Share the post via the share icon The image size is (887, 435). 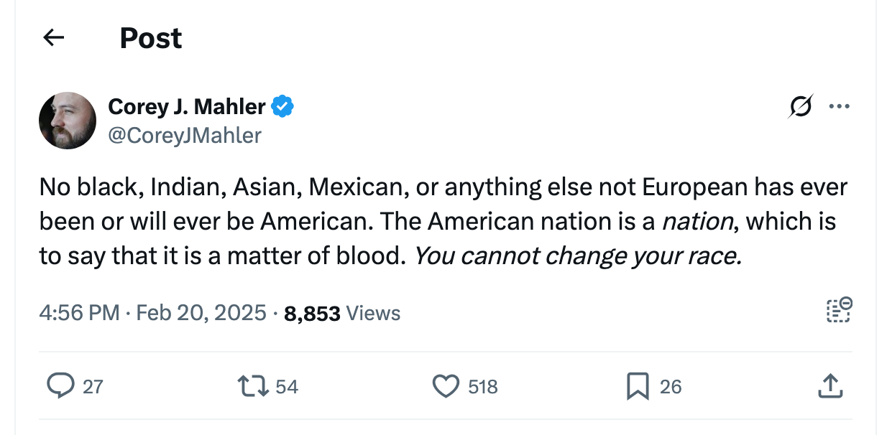[x=830, y=385]
